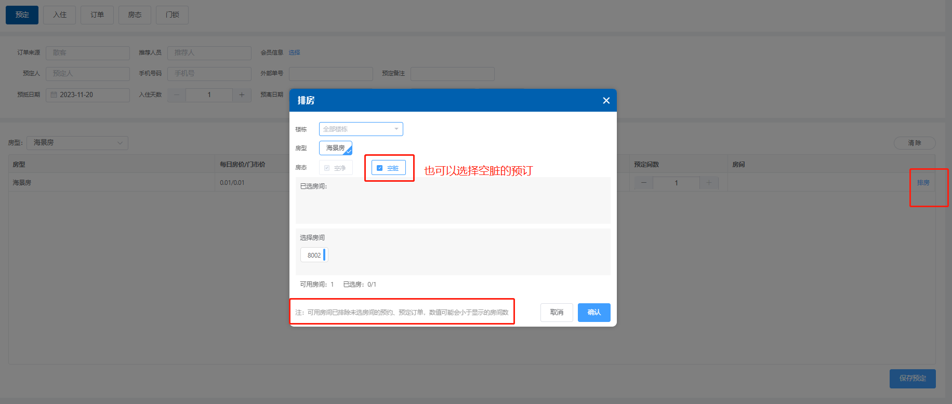Select room 8002 in 选择房间
952x404 pixels.
314,255
